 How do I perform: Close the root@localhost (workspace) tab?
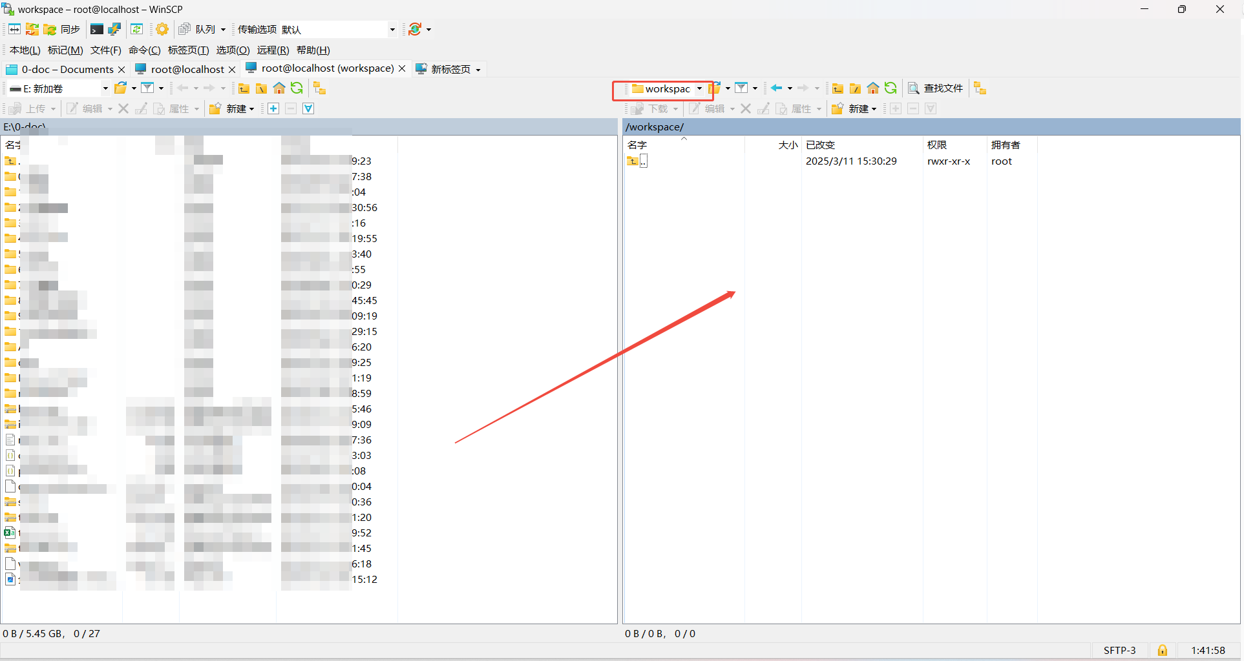402,68
